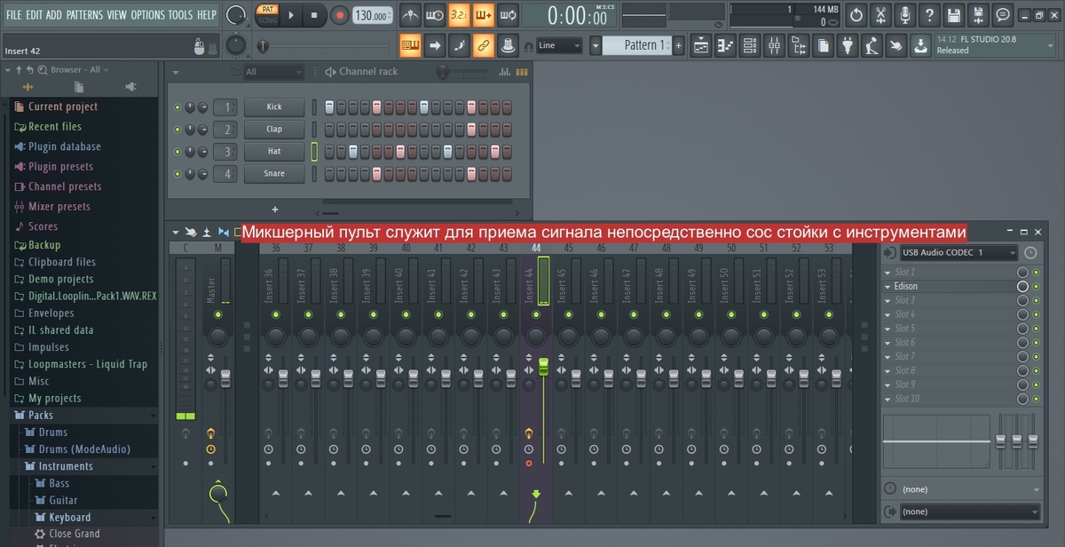Image resolution: width=1065 pixels, height=547 pixels.
Task: Open the OPTIONS menu
Action: [148, 15]
